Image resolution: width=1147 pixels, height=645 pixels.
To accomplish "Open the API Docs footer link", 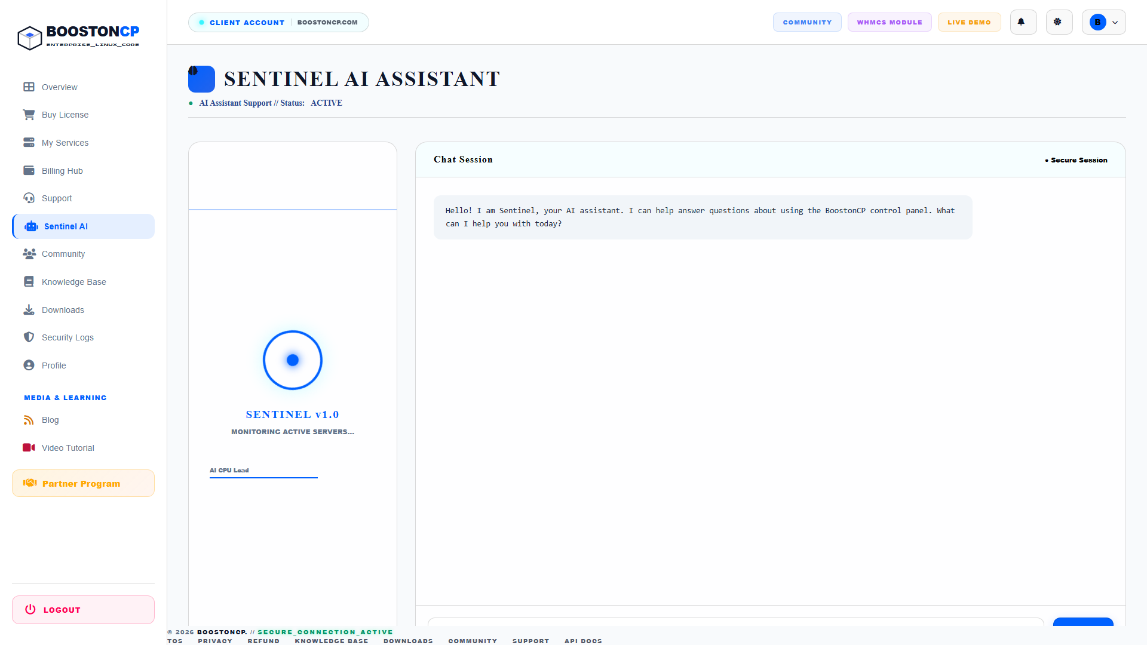I will tap(583, 641).
